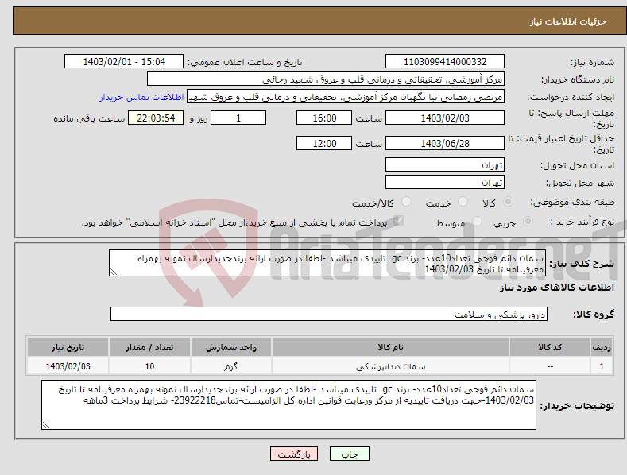This screenshot has width=627, height=475.
Task: Click the نوع فرآیند خرید label
Action: [x=582, y=222]
